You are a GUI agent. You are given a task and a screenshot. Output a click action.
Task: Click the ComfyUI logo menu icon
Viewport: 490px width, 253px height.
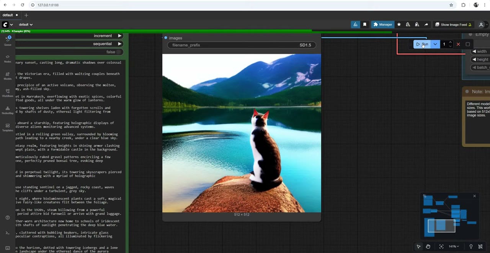pyautogui.click(x=5, y=24)
